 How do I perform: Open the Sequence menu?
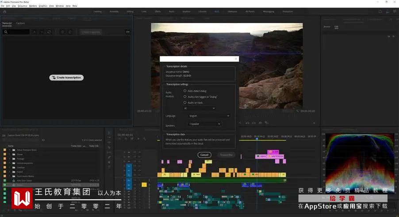[x=22, y=6]
